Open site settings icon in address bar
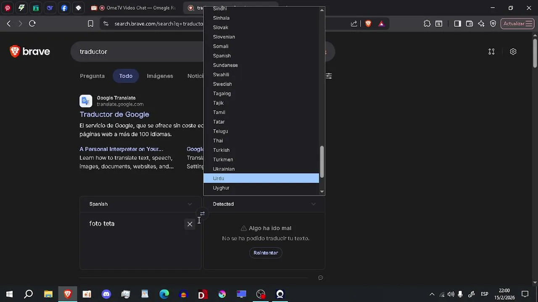Viewport: 538px width, 302px height. (x=106, y=24)
